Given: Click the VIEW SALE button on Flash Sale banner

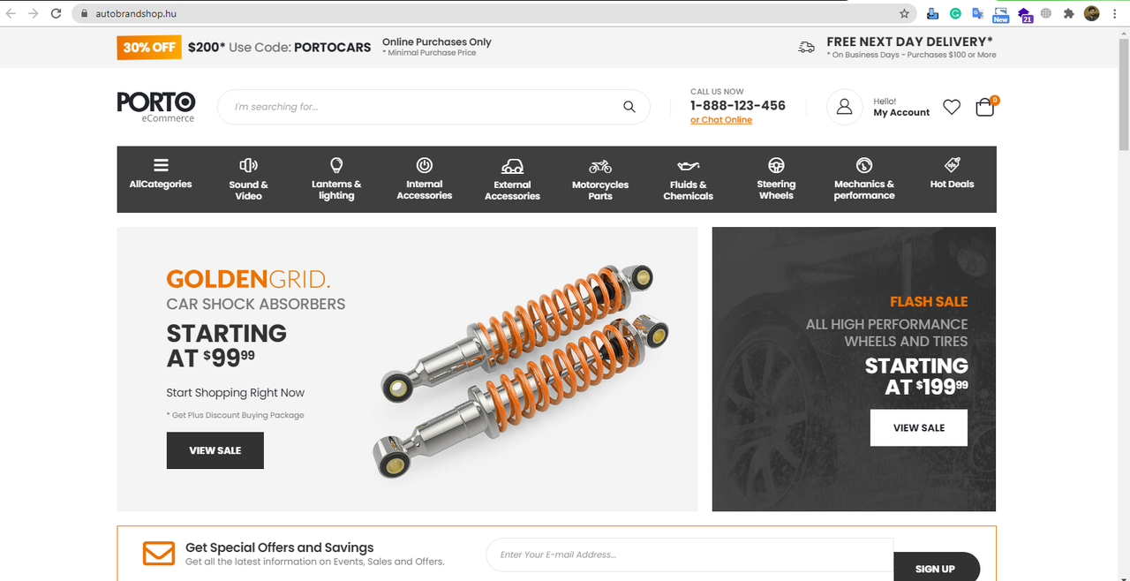Looking at the screenshot, I should 919,427.
